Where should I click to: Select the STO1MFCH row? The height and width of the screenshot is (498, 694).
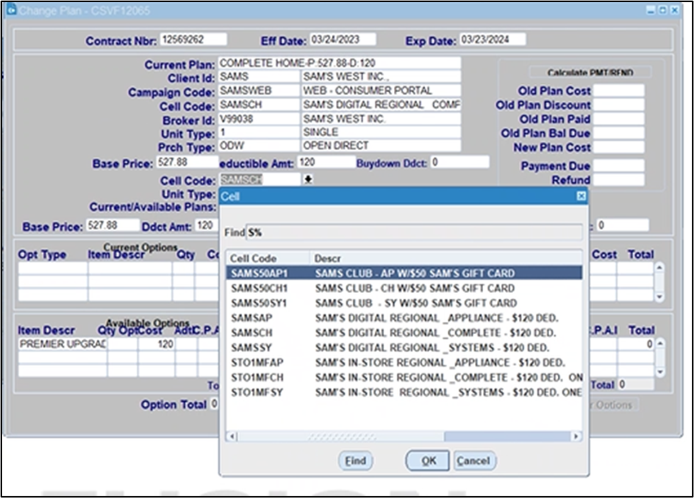[x=403, y=377]
